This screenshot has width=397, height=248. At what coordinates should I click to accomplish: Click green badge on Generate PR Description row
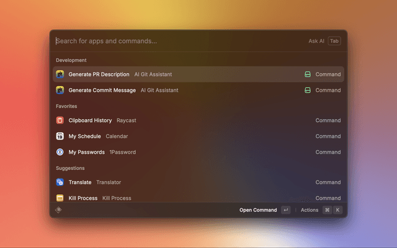click(x=307, y=74)
